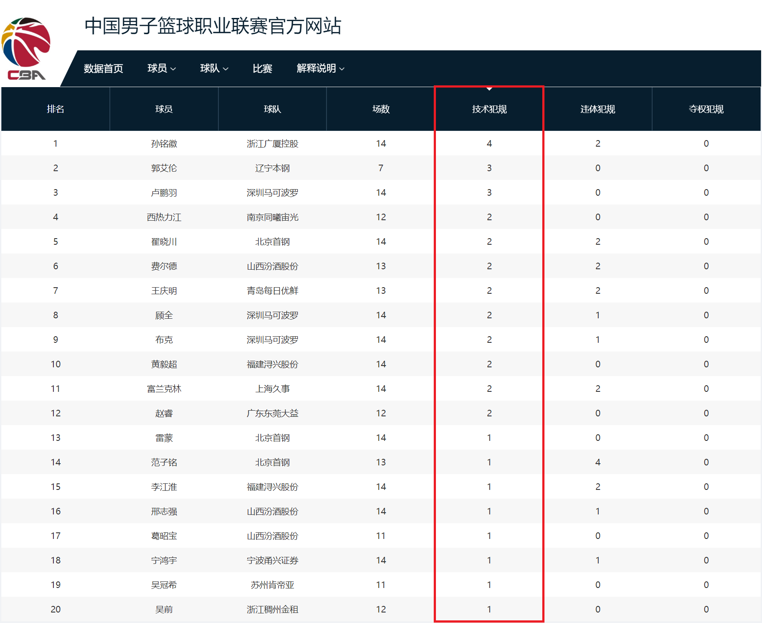Click the 球员 column header
The height and width of the screenshot is (623, 762).
164,109
